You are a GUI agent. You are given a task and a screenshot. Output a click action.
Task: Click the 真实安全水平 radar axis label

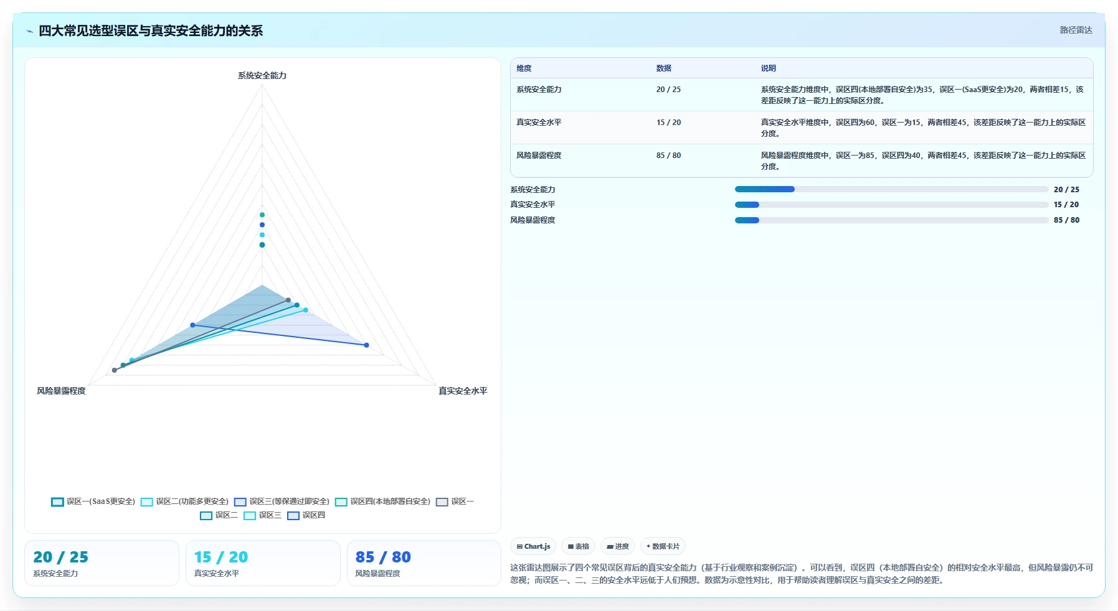pos(463,391)
